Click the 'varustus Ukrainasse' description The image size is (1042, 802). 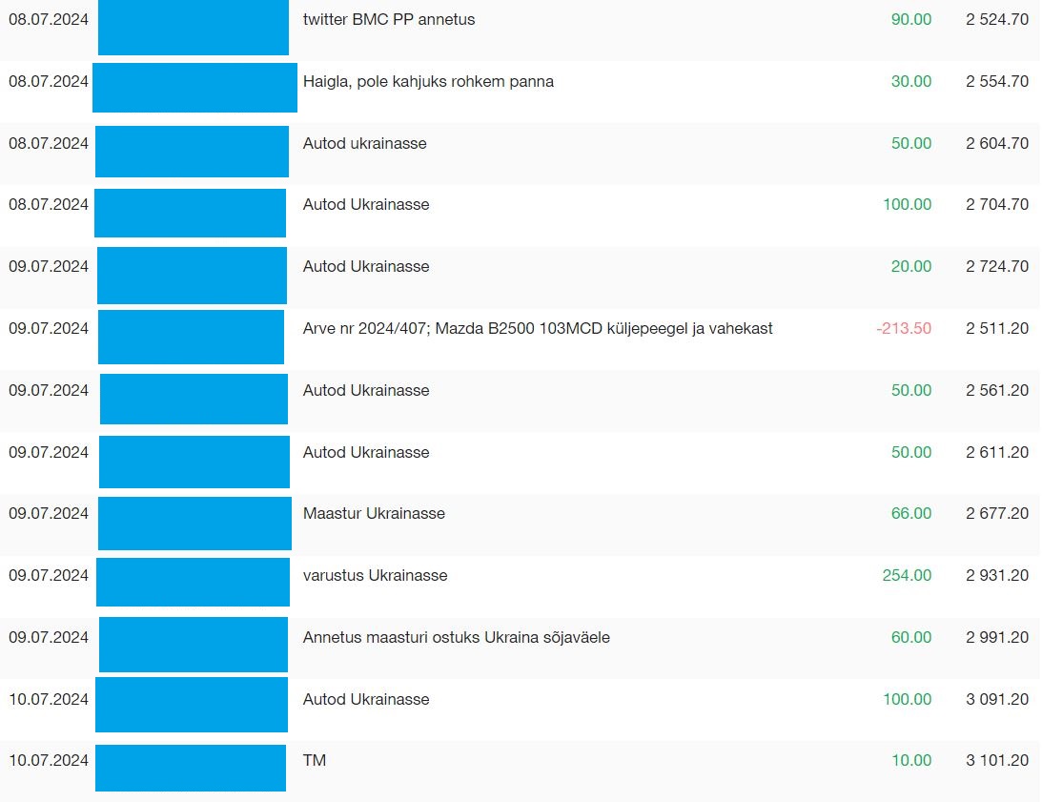click(375, 575)
